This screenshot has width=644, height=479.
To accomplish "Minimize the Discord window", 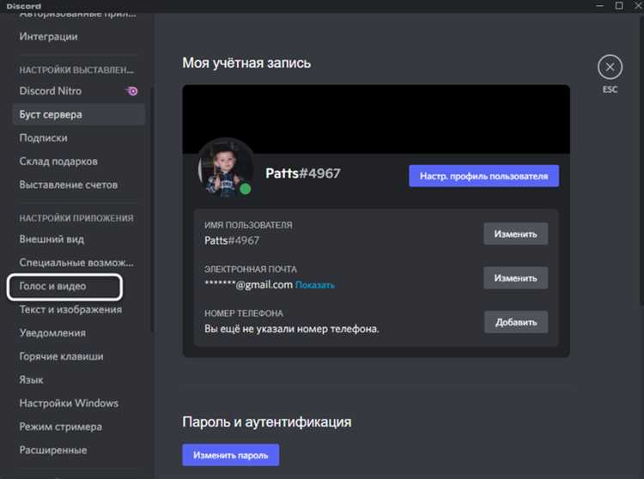I will 600,6.
